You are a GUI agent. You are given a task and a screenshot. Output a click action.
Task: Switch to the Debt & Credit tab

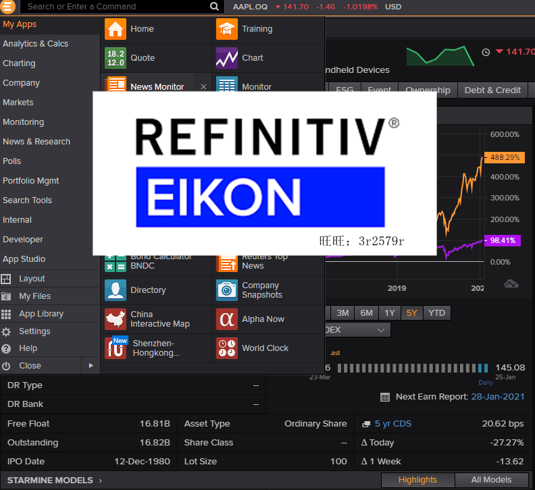492,90
